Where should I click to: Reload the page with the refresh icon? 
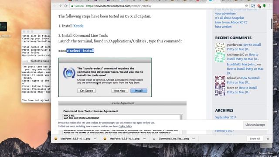66,6
